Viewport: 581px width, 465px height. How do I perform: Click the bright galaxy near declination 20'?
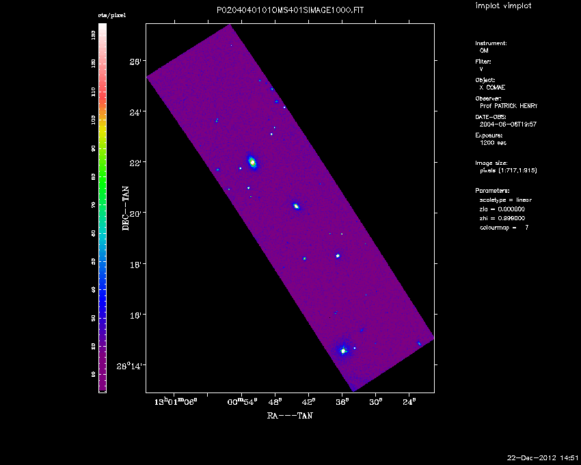point(296,206)
